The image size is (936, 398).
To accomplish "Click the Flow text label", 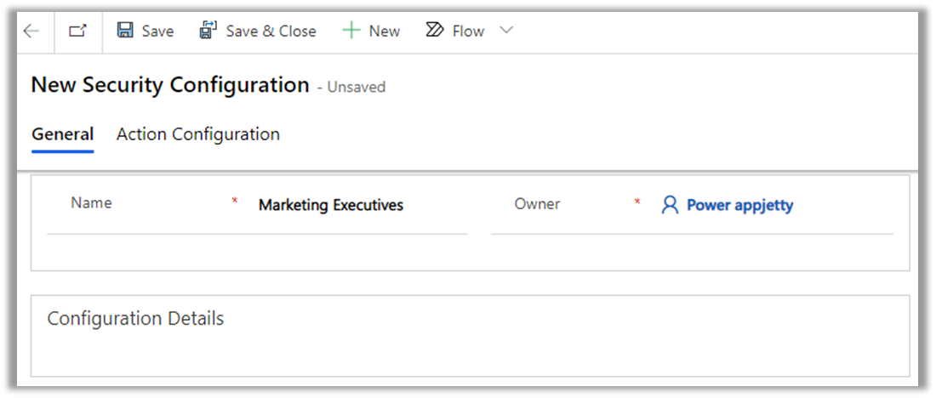I will [x=468, y=31].
